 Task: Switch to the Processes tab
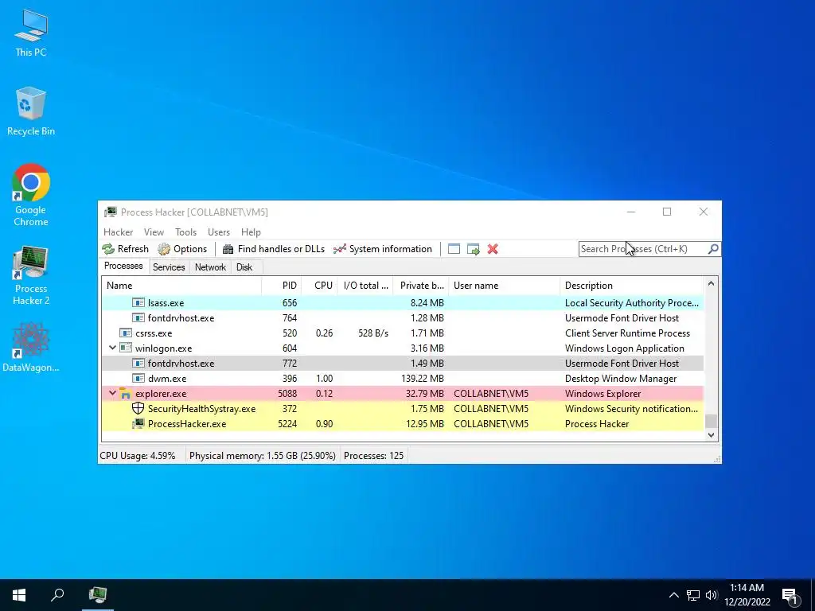click(x=123, y=266)
